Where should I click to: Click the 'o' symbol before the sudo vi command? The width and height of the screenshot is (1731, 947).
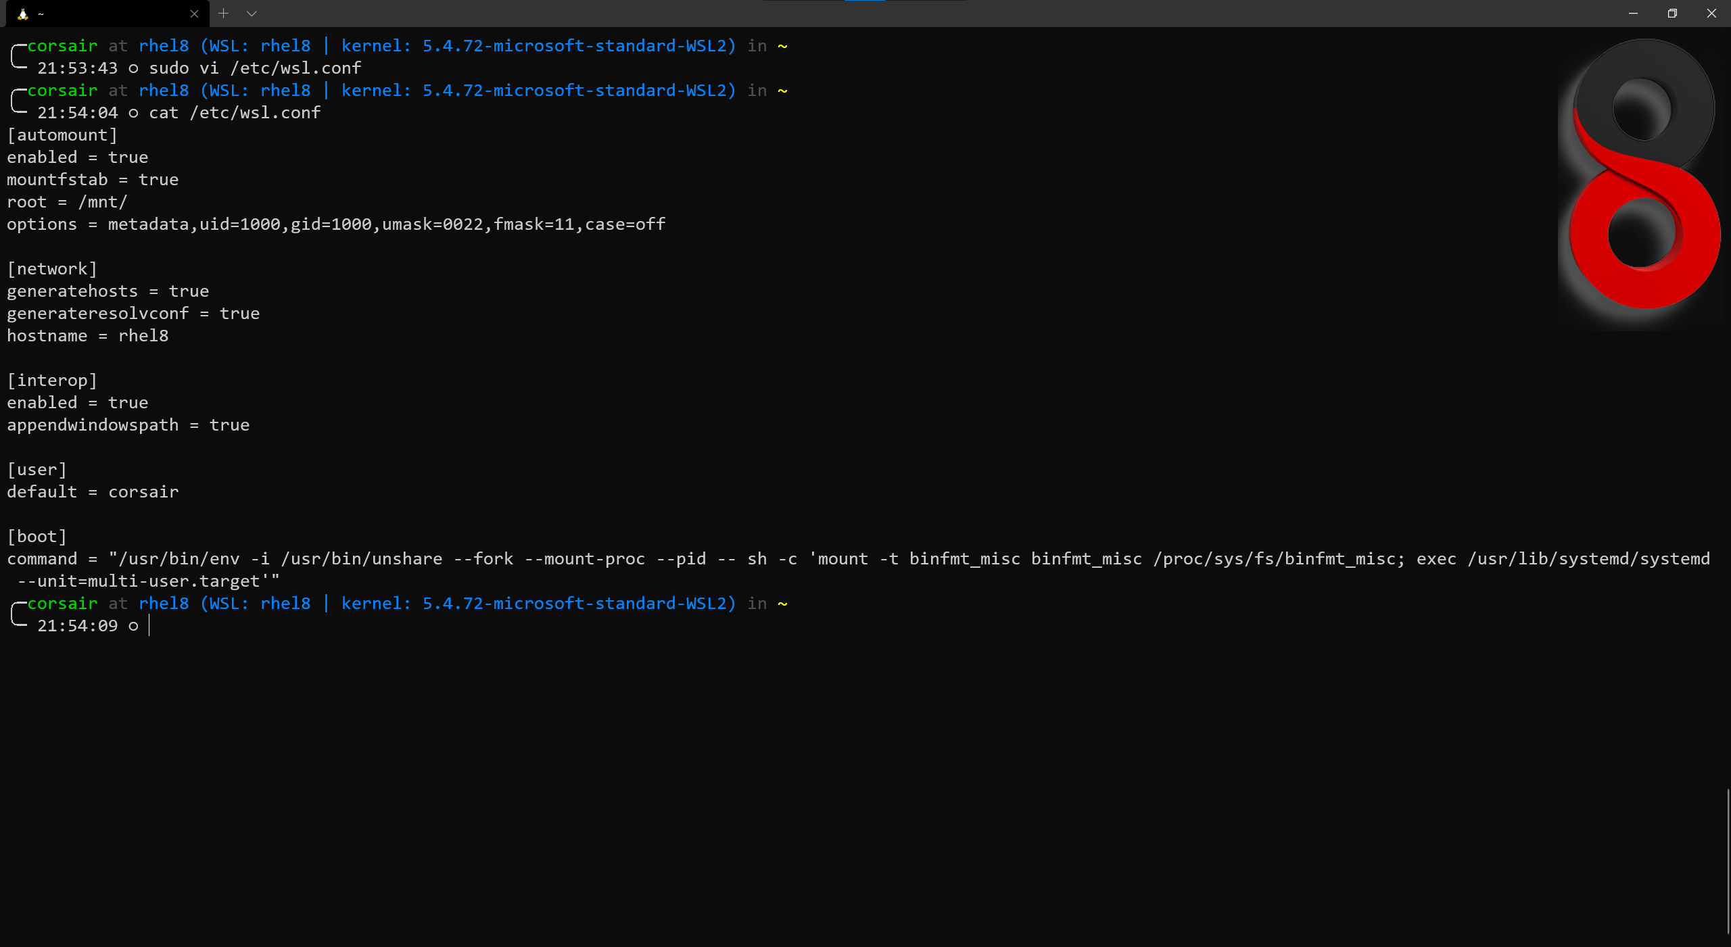[x=133, y=68]
